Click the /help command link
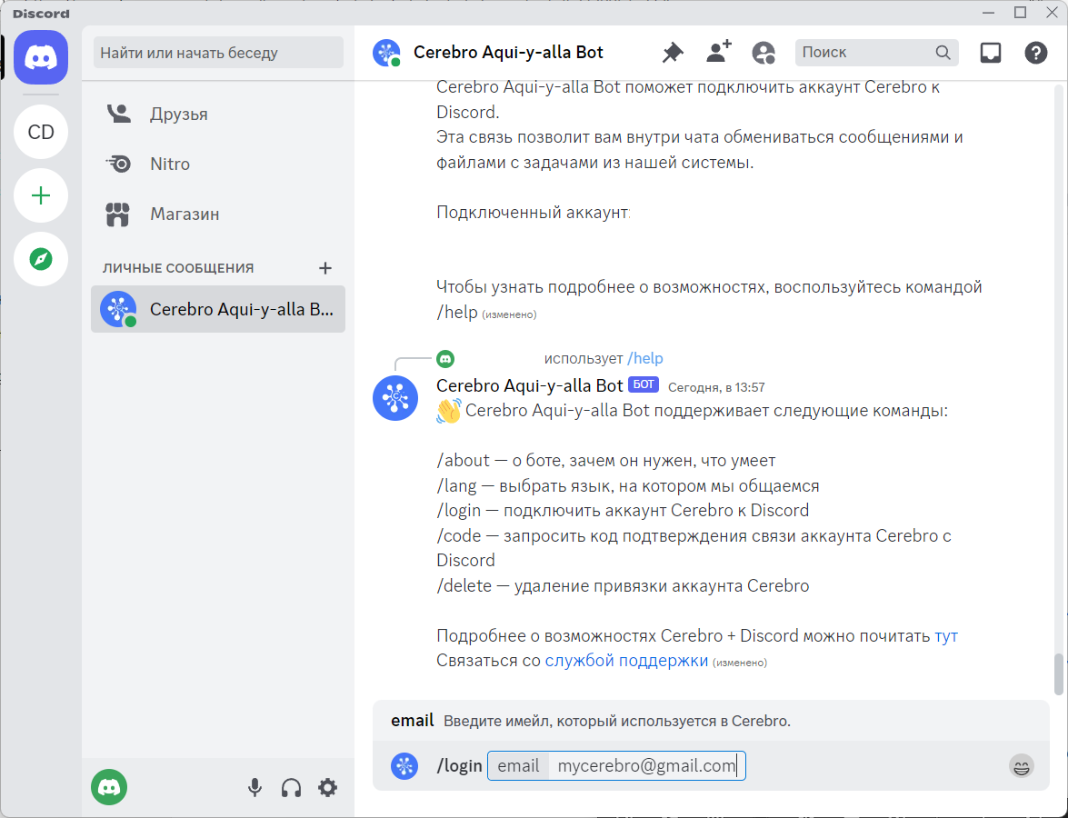 [x=645, y=358]
